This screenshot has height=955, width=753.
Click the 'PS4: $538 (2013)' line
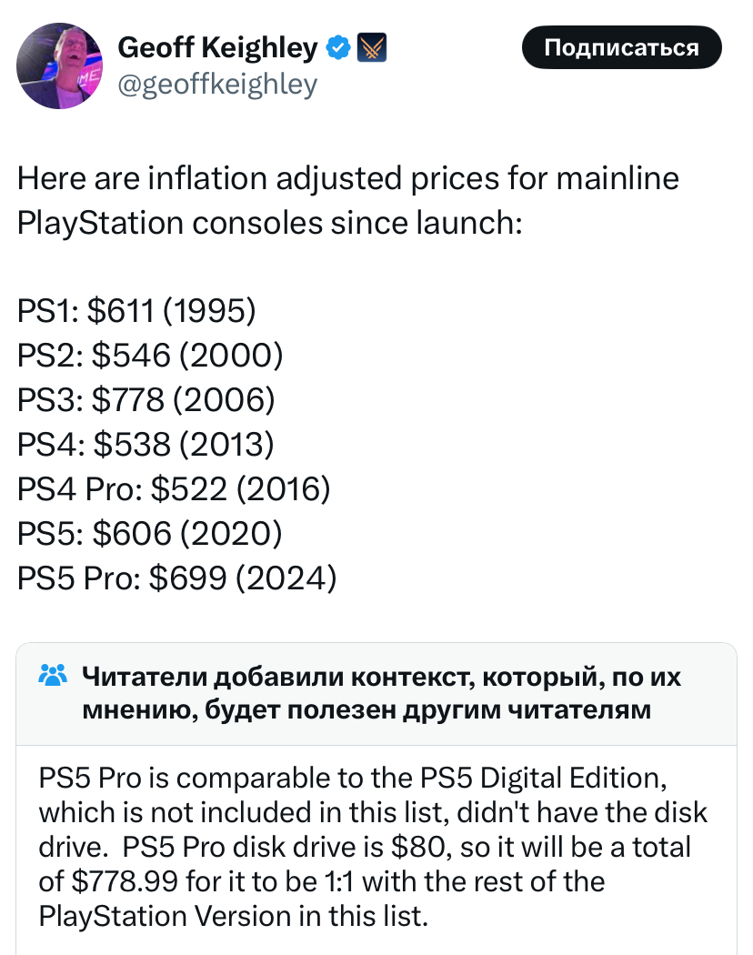coord(146,444)
